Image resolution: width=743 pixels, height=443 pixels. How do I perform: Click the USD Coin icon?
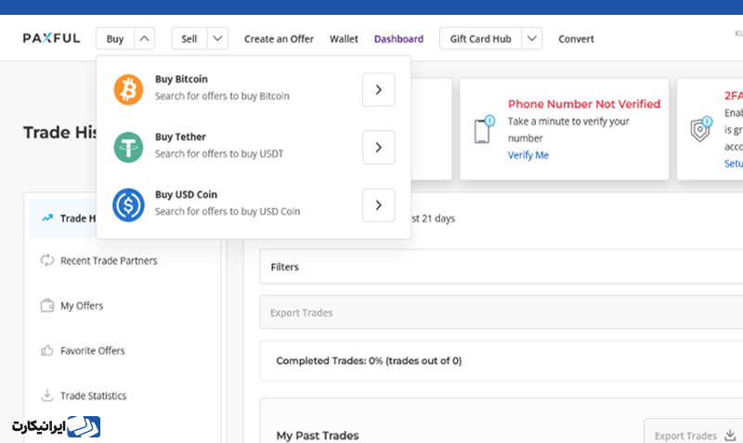point(128,205)
